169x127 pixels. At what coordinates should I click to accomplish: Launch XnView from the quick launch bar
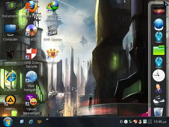(x=40, y=122)
